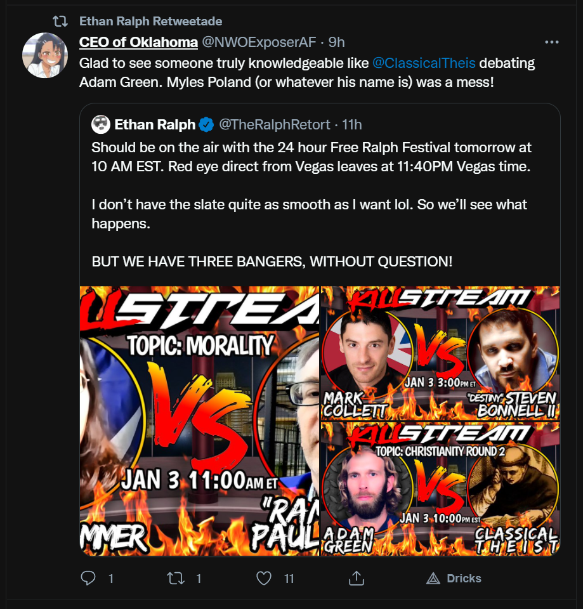
Task: Open the CEO of Oklahoma profile name link
Action: pyautogui.click(x=138, y=42)
